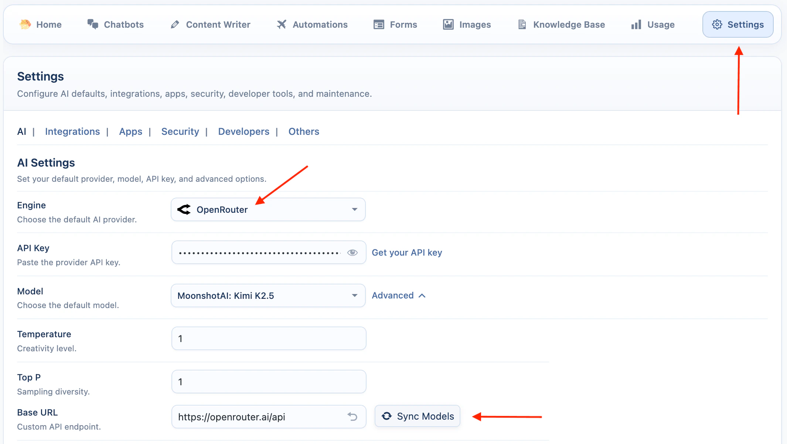Screen dimensions: 787x444
Task: Reveal the hidden API key
Action: point(352,252)
